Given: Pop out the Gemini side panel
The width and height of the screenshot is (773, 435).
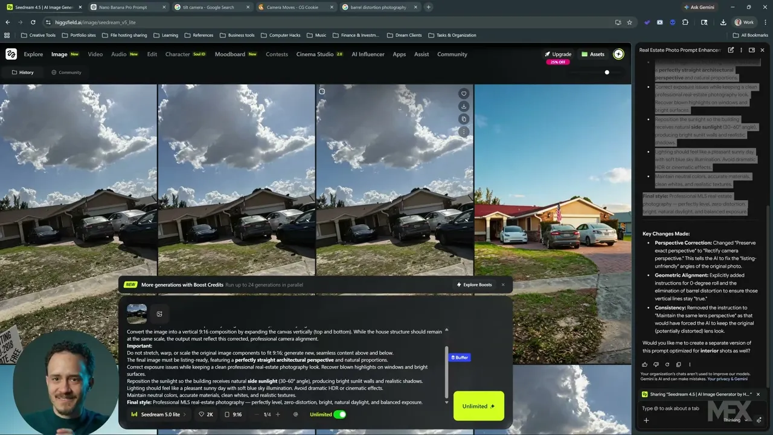Looking at the screenshot, I should click(x=752, y=50).
